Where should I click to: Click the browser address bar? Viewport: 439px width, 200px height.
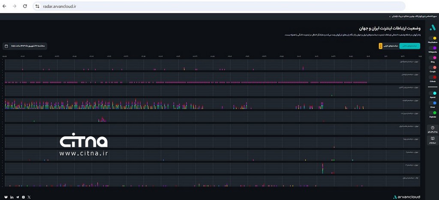coord(214,6)
